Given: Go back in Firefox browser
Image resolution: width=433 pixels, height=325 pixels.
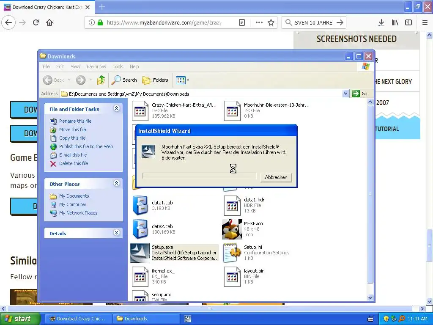Looking at the screenshot, I should point(8,22).
